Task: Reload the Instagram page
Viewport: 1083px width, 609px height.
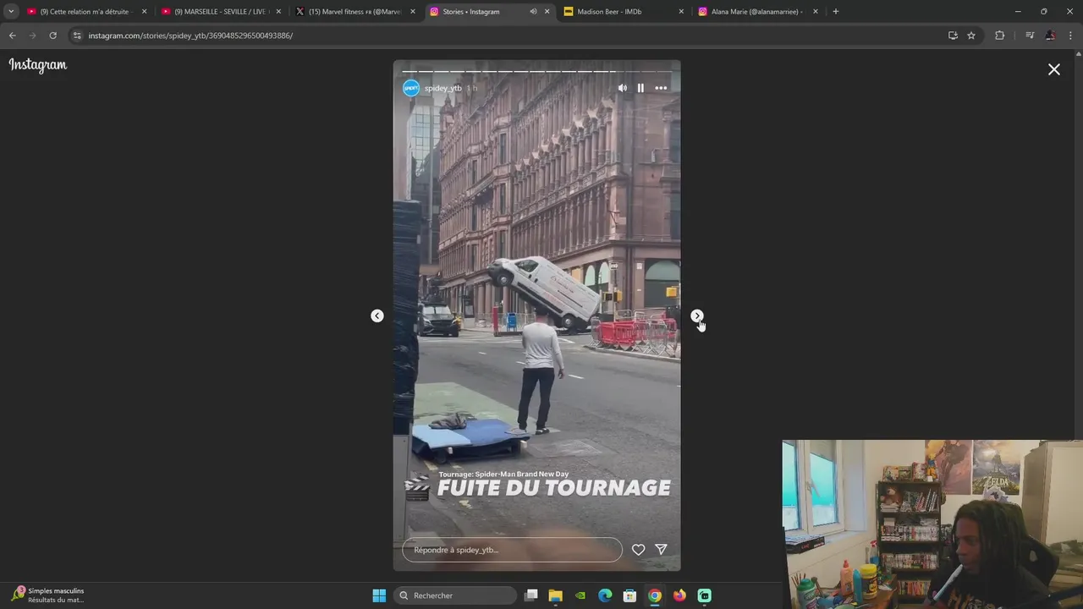Action: (52, 36)
